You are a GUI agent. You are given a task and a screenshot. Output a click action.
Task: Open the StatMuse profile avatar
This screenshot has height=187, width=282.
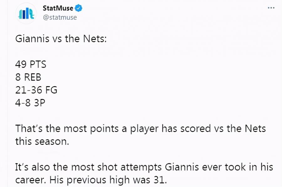26,13
